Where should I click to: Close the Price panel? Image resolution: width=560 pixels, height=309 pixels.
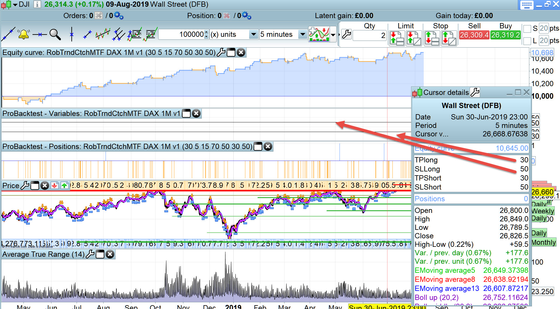[45, 185]
